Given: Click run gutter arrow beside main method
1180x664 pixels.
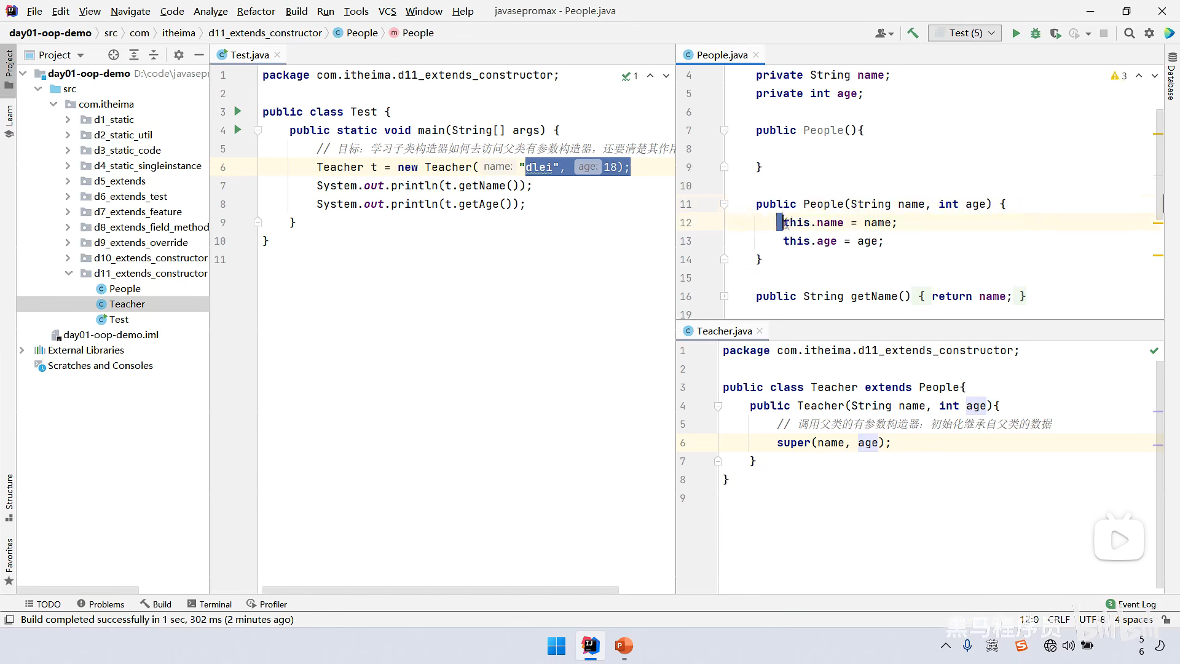Looking at the screenshot, I should 238,130.
